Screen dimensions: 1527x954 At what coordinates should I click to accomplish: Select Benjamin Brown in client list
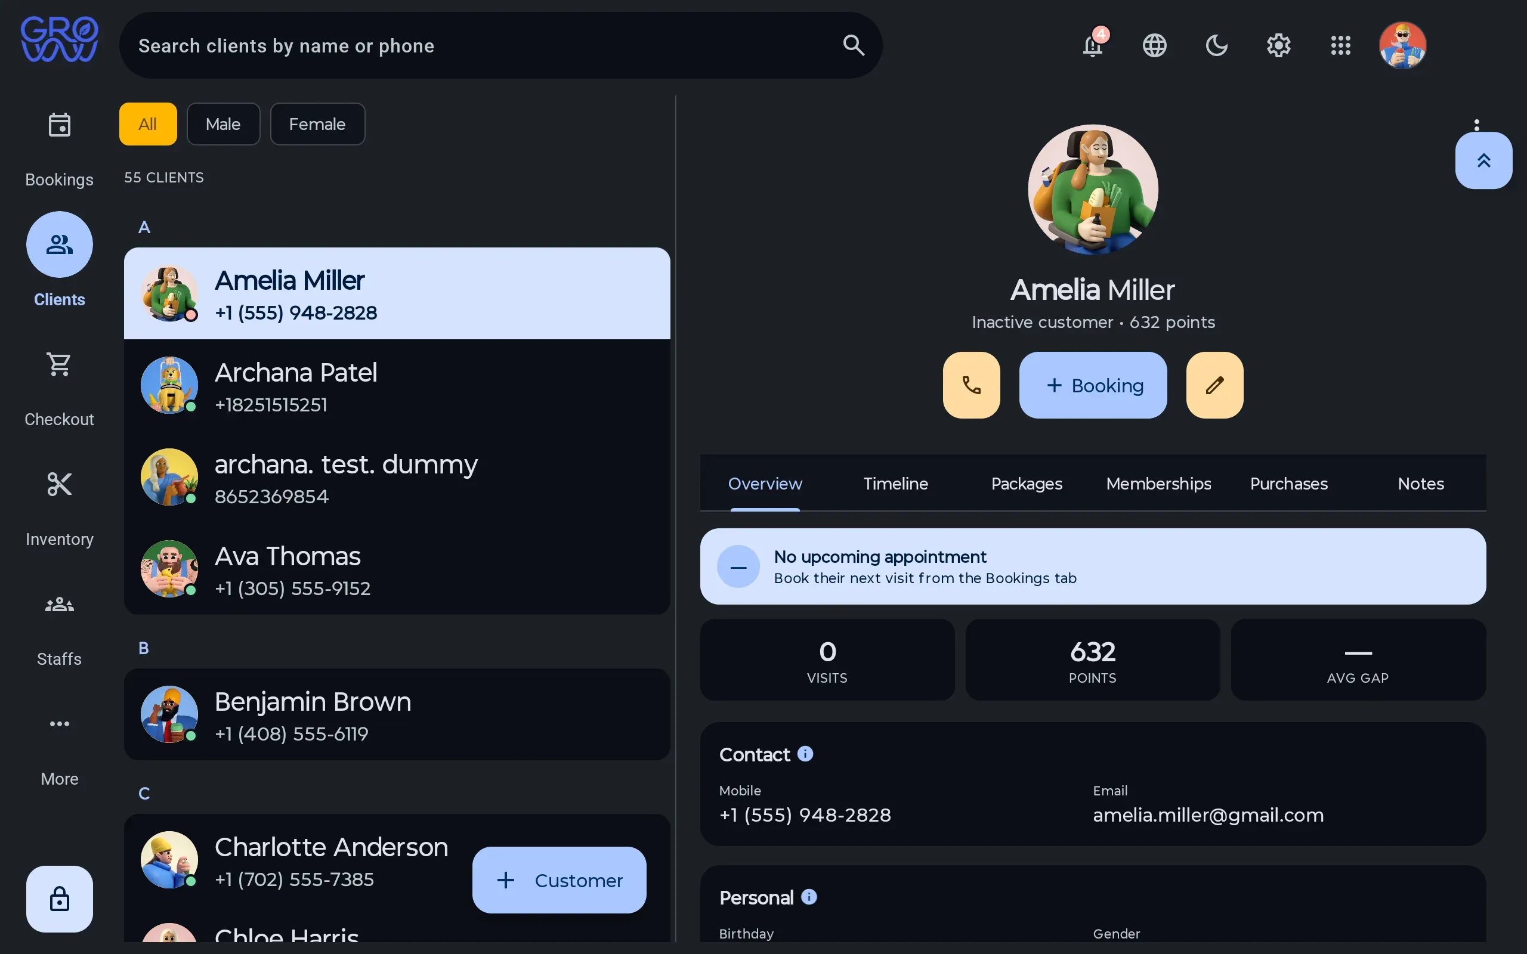[397, 714]
